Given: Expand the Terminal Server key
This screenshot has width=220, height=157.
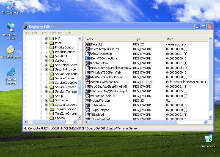Looking at the screenshot, I should click(46, 109).
